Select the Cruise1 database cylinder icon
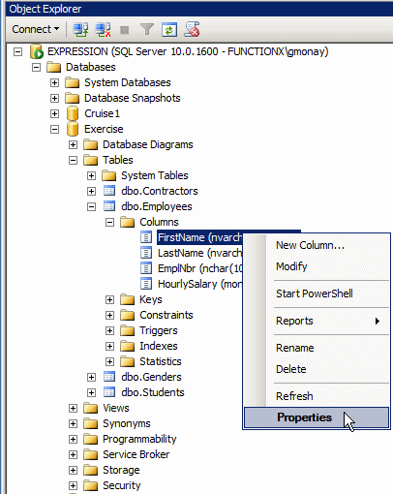Screen dimensions: 393x494 pos(73,113)
